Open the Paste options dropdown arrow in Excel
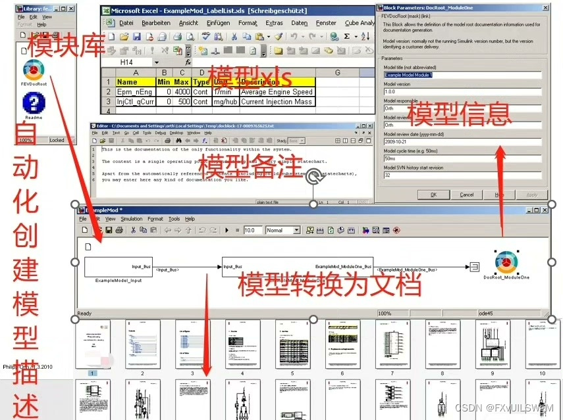The height and width of the screenshot is (420, 563). point(269,37)
